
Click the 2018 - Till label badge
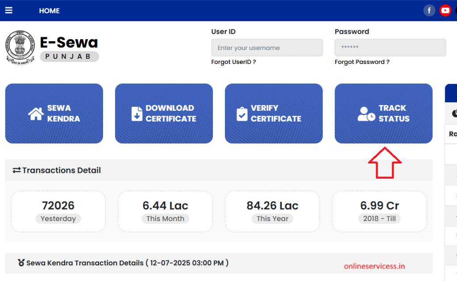coord(379,218)
